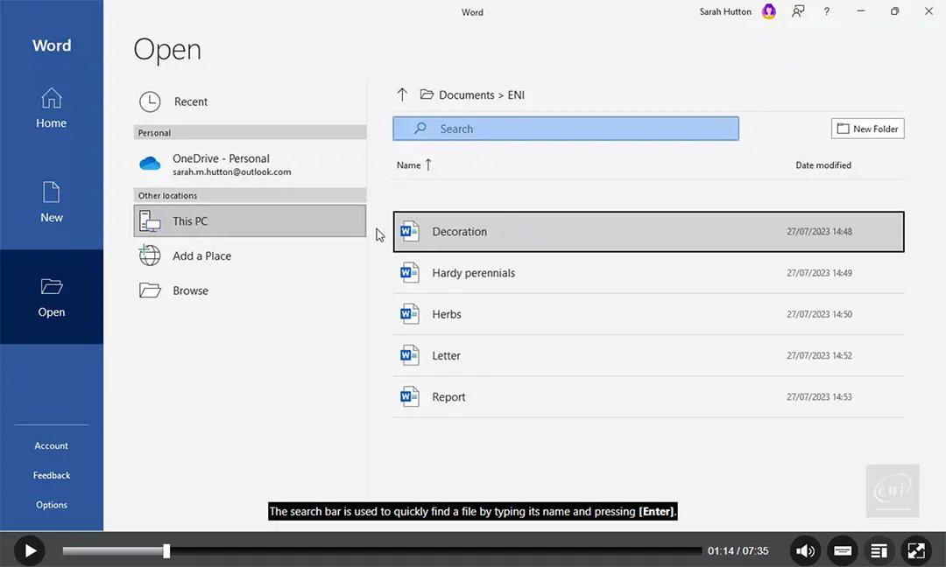Switch to the Home tab in sidebar
Viewport: 946px width, 567px height.
51,108
